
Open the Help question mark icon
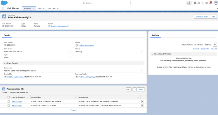click(x=202, y=3)
